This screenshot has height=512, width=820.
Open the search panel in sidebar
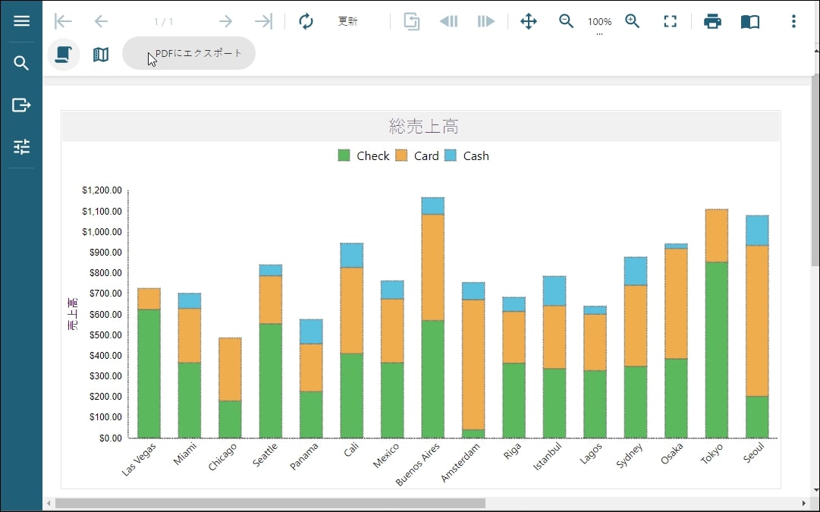(x=21, y=63)
